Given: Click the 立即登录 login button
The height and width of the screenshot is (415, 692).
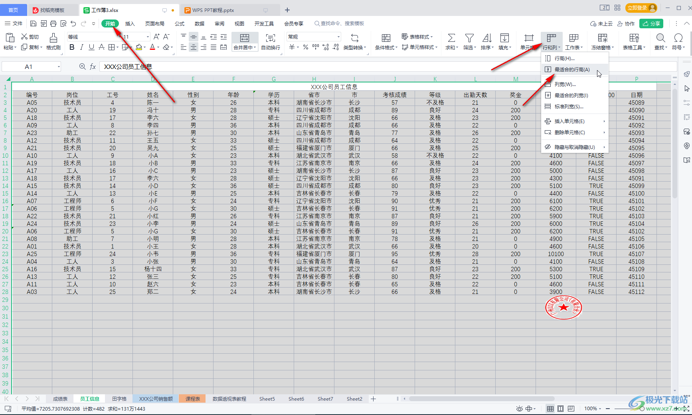Looking at the screenshot, I should tap(641, 8).
